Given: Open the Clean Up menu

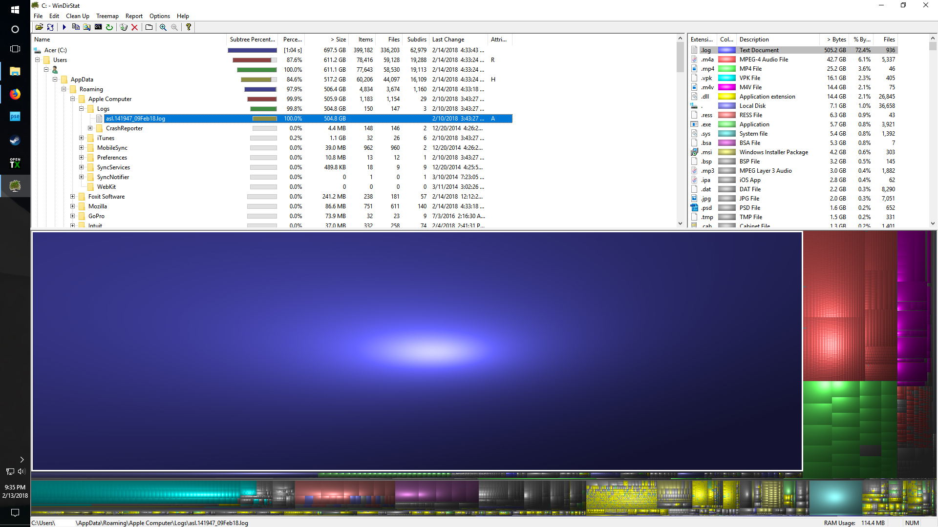Looking at the screenshot, I should [x=78, y=16].
